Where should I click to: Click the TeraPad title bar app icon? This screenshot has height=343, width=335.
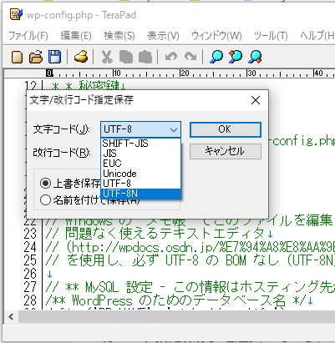point(16,14)
